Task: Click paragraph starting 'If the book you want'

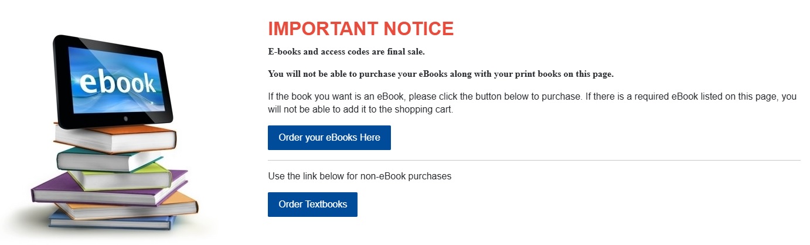Action: click(x=532, y=103)
